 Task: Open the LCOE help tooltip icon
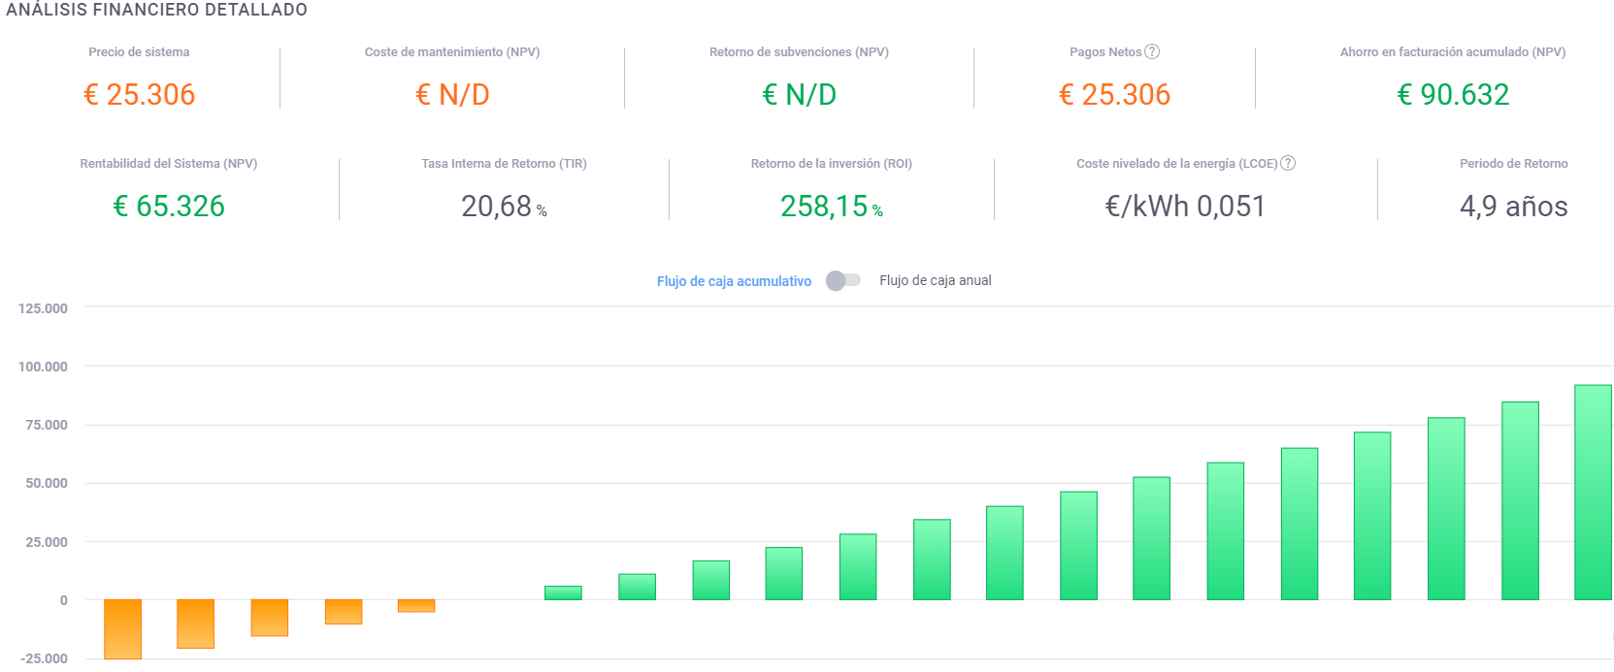point(1288,163)
